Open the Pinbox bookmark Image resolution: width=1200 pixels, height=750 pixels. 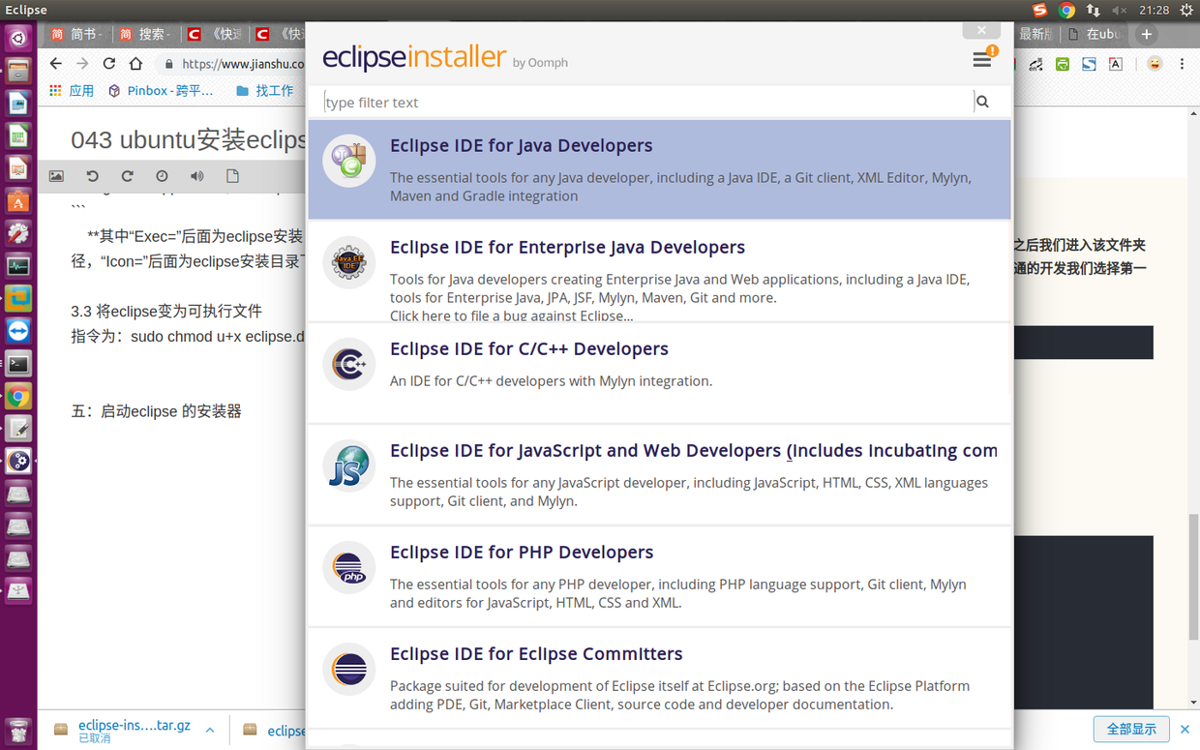pos(161,90)
